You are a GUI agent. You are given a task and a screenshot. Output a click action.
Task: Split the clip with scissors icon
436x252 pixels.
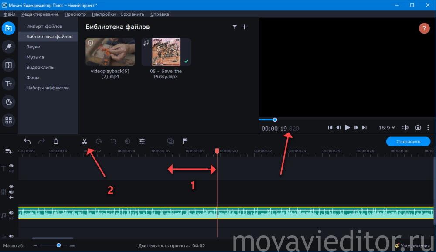(x=85, y=141)
